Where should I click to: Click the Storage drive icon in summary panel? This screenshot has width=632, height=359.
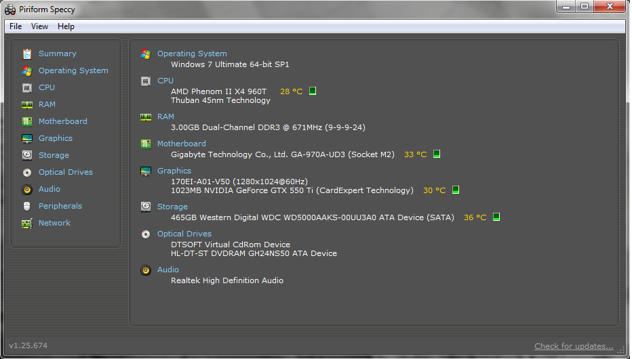point(146,207)
